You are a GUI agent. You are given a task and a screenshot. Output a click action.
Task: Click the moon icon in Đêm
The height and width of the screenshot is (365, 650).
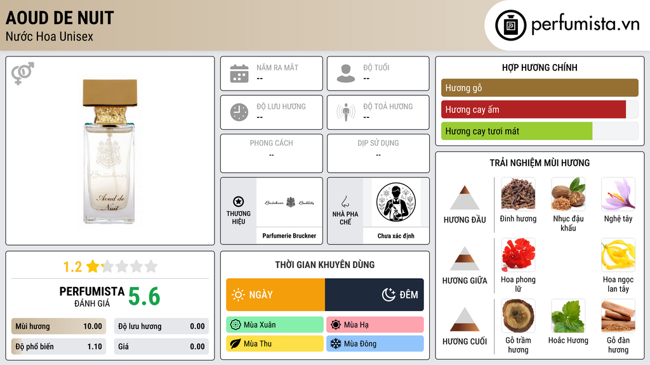[x=388, y=295]
